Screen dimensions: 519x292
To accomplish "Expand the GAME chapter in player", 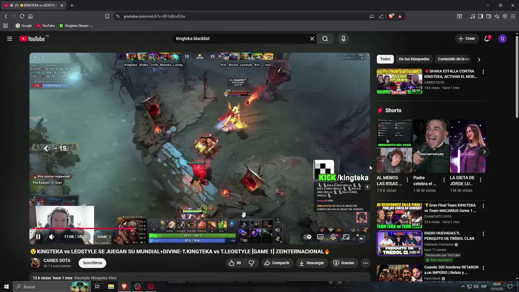I will tap(104, 237).
